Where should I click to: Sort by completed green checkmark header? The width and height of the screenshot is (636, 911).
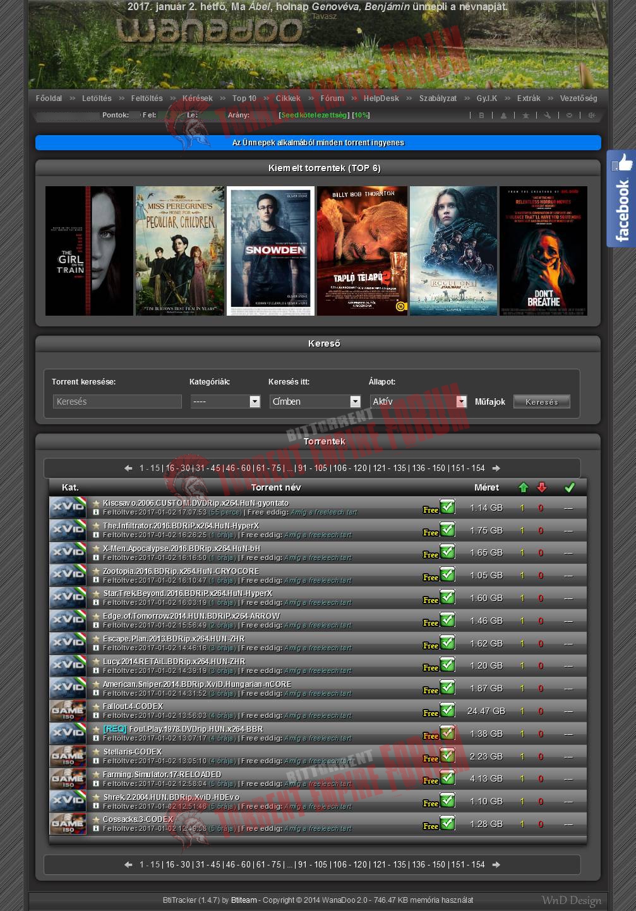(x=569, y=487)
